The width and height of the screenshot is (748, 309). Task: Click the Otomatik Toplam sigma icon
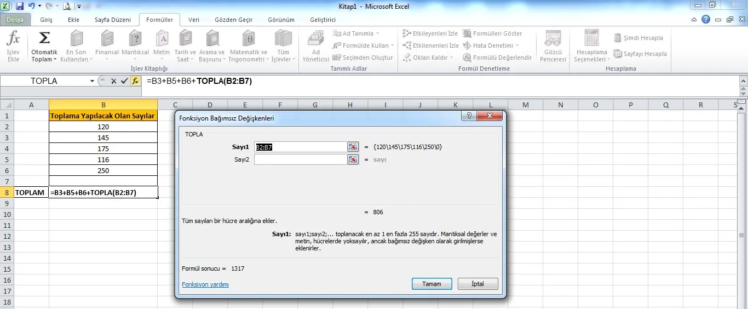pos(44,39)
